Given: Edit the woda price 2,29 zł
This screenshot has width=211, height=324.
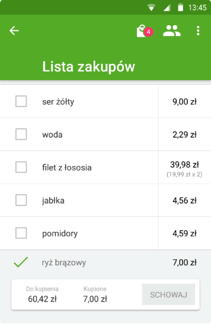Looking at the screenshot, I should click(x=184, y=135).
